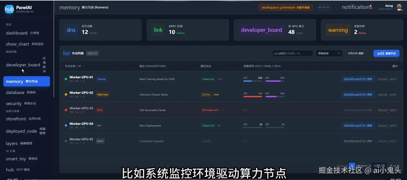Click the list icon beside 节点列表
The height and width of the screenshot is (180, 407).
coord(67,53)
